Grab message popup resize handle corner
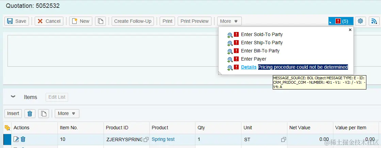 coord(220,73)
